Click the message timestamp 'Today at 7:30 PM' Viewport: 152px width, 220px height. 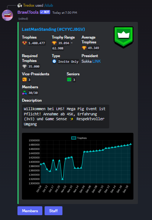coord(65,13)
